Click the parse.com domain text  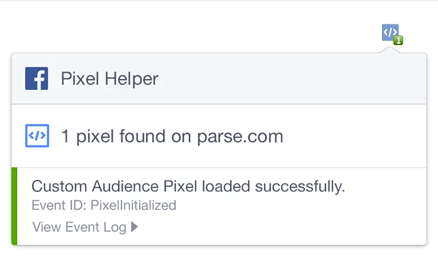tap(240, 136)
